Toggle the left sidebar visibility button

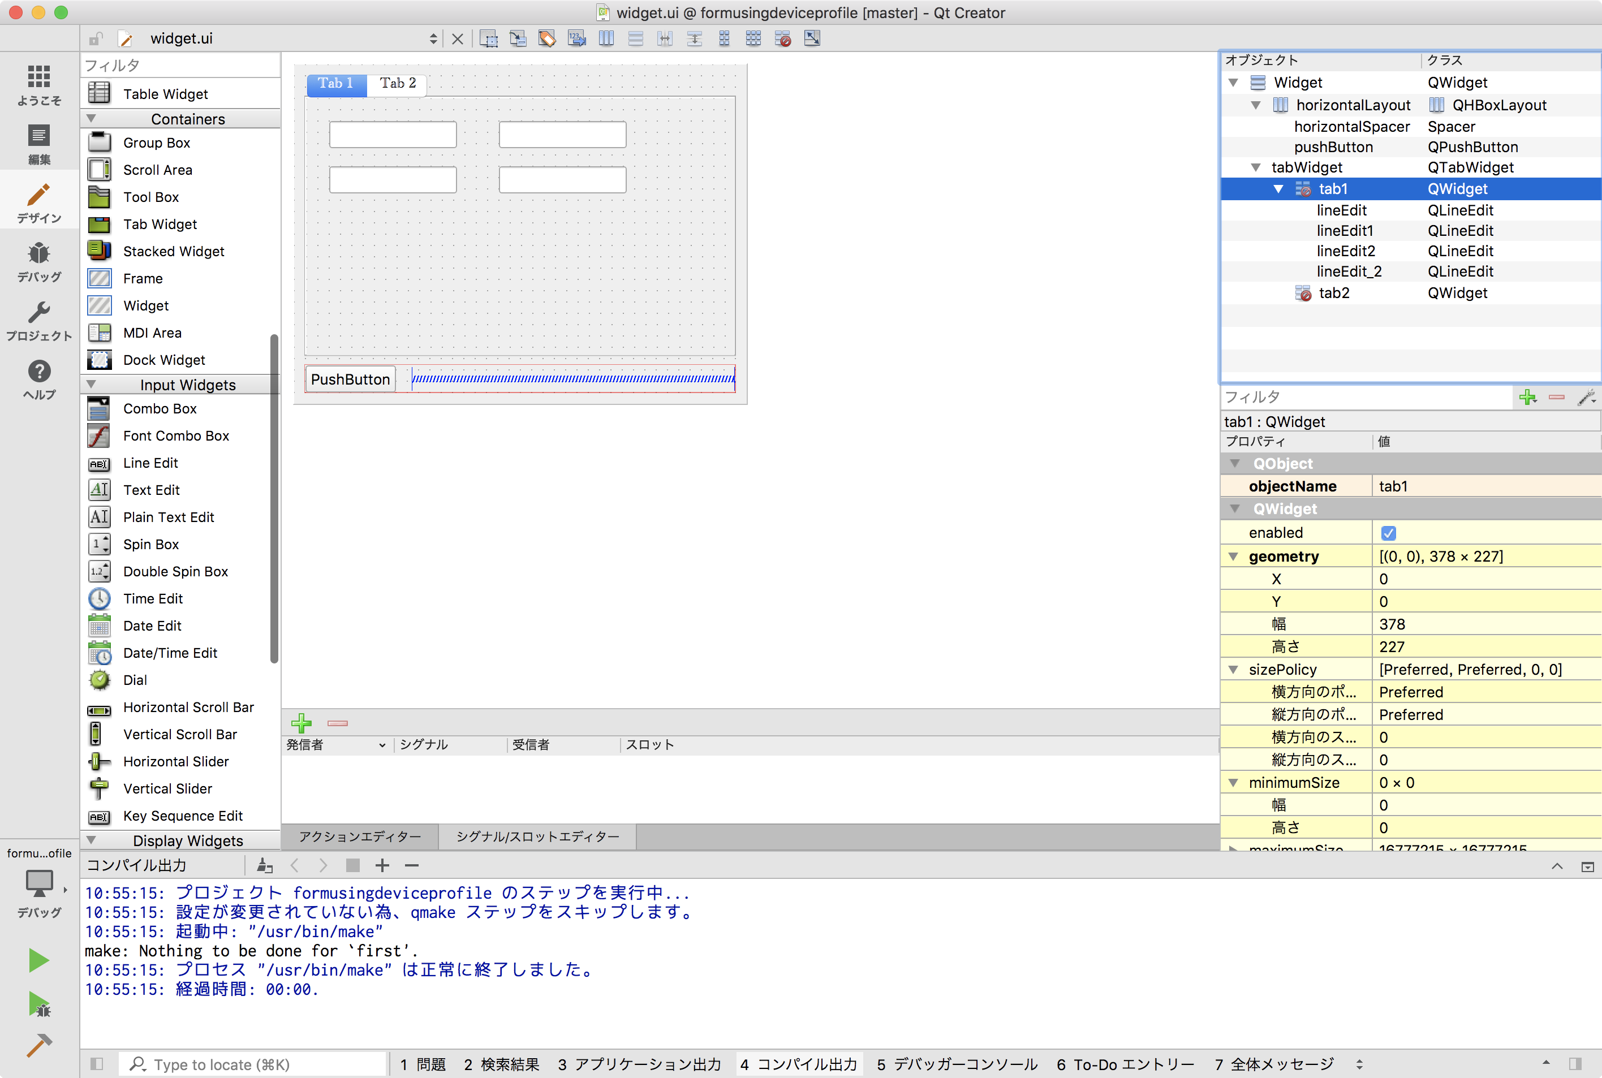pos(97,1063)
